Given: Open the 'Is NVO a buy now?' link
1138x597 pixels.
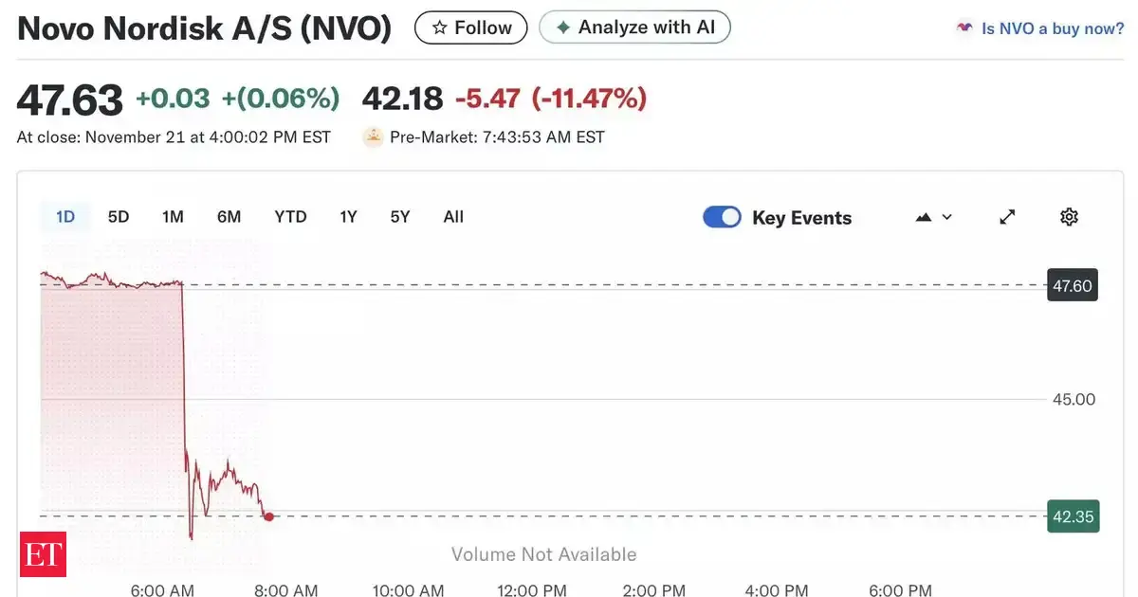Looking at the screenshot, I should [1053, 28].
